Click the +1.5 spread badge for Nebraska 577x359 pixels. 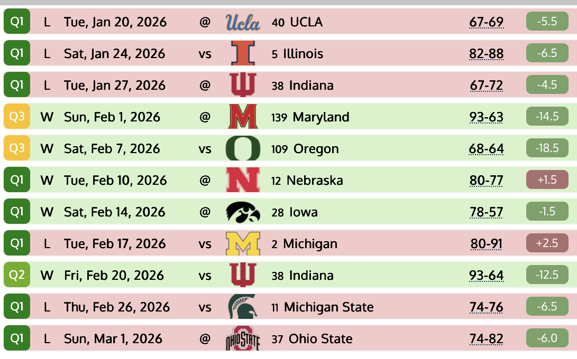pos(547,181)
